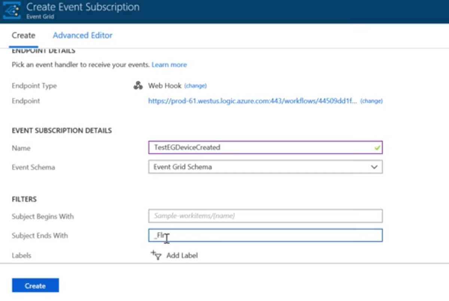Image resolution: width=449 pixels, height=301 pixels.
Task: Click the FILTERS section heading
Action: (24, 199)
